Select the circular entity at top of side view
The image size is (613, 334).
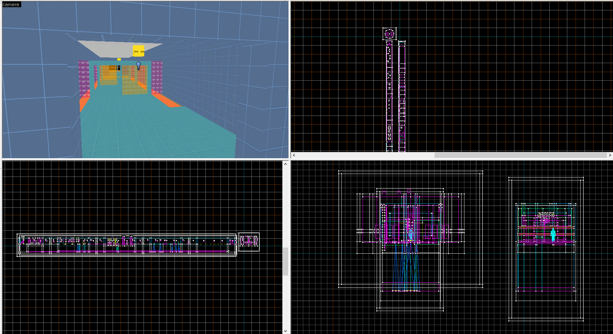[x=389, y=33]
